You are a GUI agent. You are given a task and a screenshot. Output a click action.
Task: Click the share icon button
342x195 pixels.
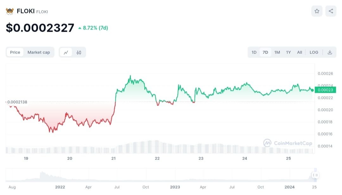click(x=331, y=11)
